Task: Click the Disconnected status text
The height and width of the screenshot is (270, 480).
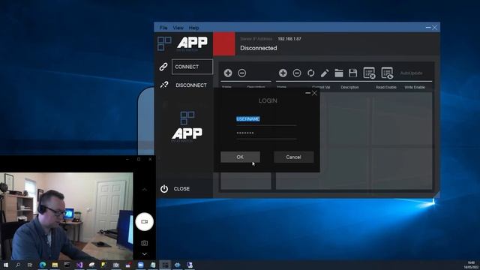Action: (x=258, y=48)
